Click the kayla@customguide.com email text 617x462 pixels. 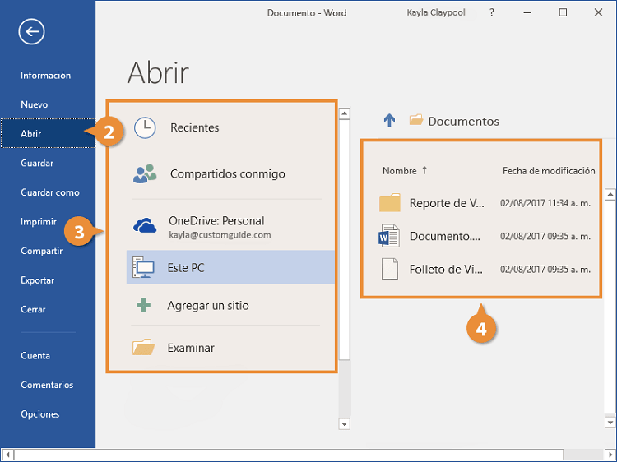click(x=220, y=235)
